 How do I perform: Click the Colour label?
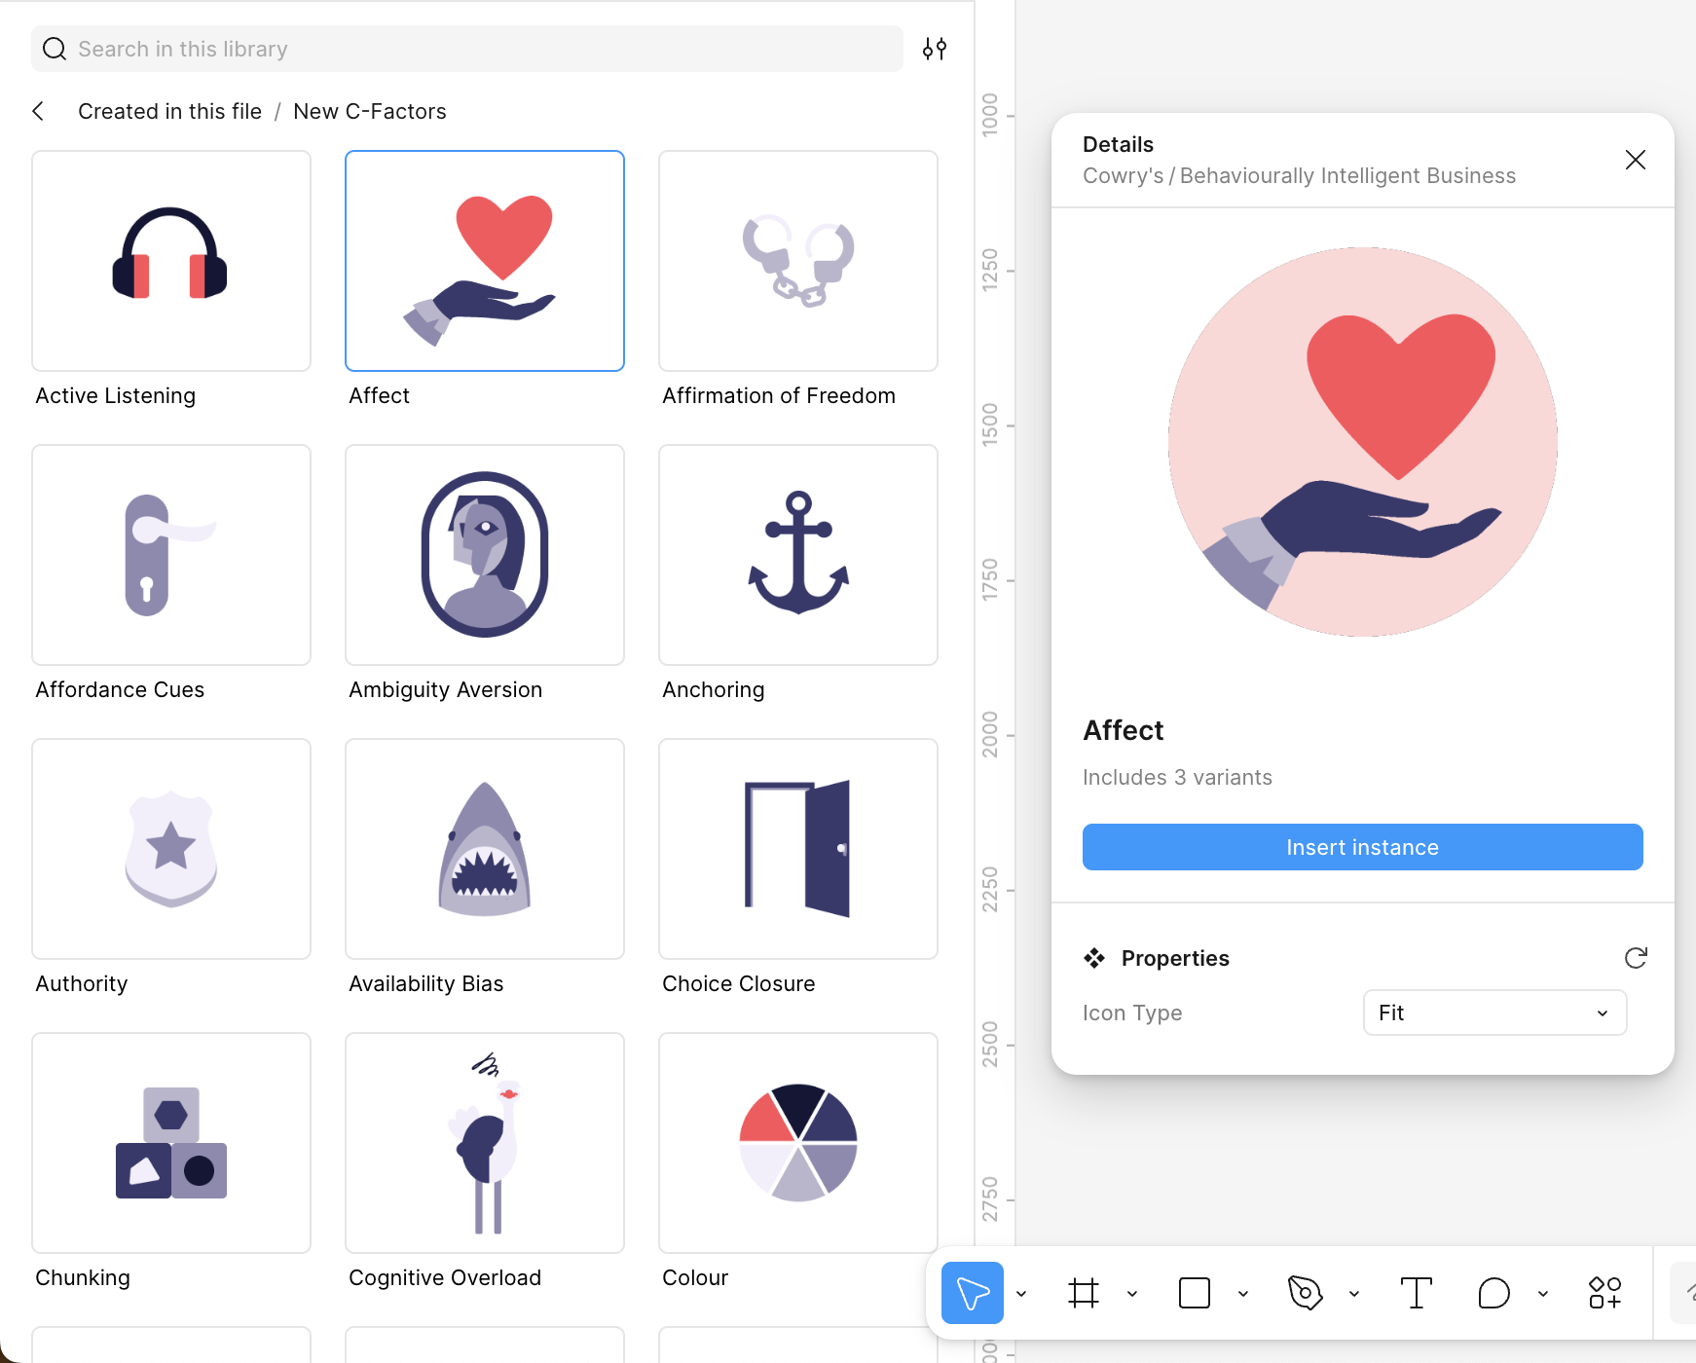(x=694, y=1277)
